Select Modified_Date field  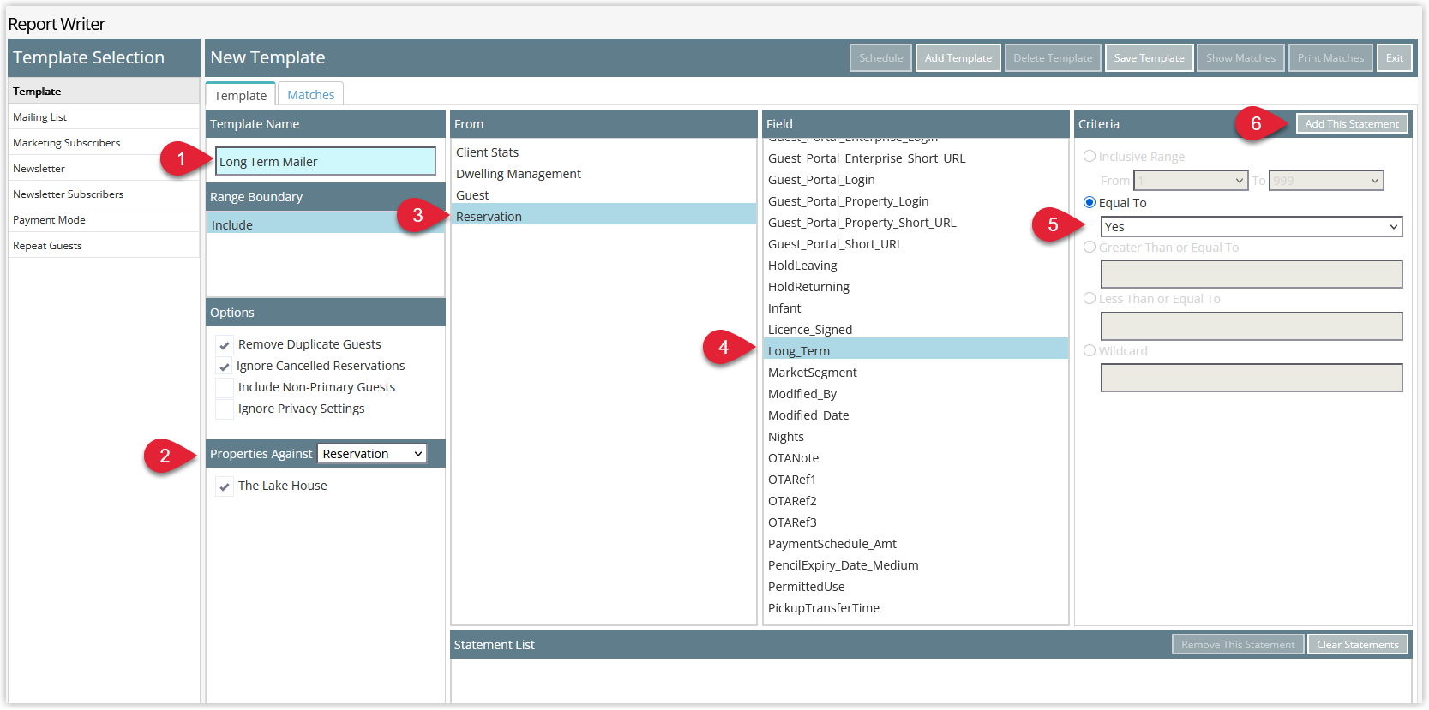pos(916,415)
